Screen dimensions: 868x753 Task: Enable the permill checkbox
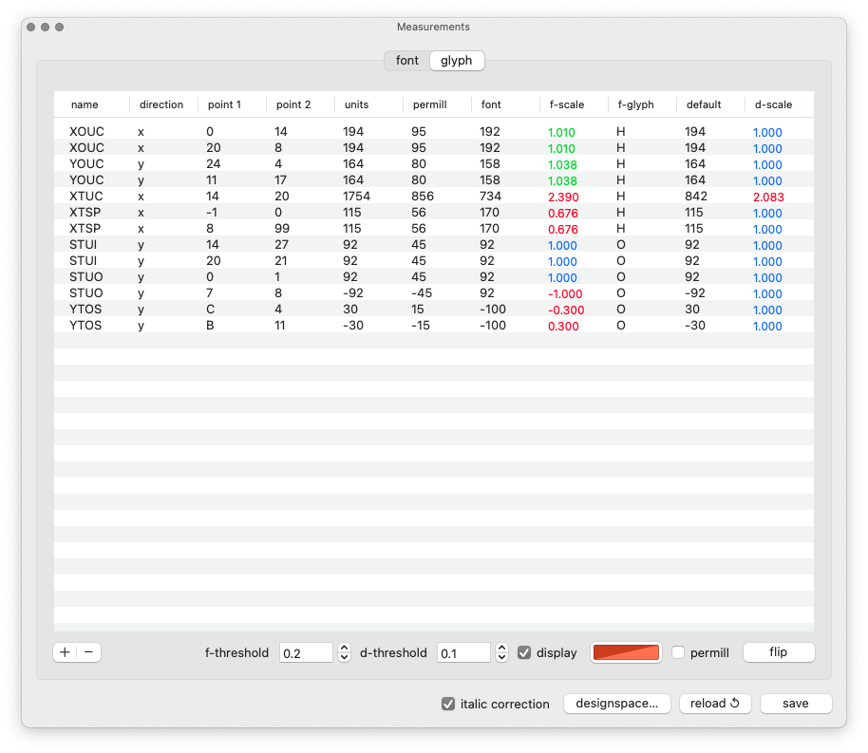pos(678,652)
